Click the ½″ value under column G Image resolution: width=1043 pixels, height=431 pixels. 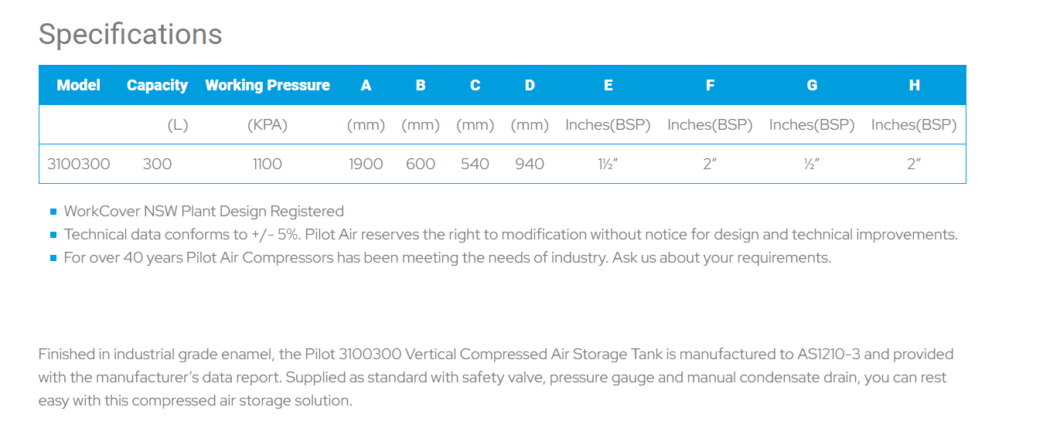pyautogui.click(x=812, y=164)
